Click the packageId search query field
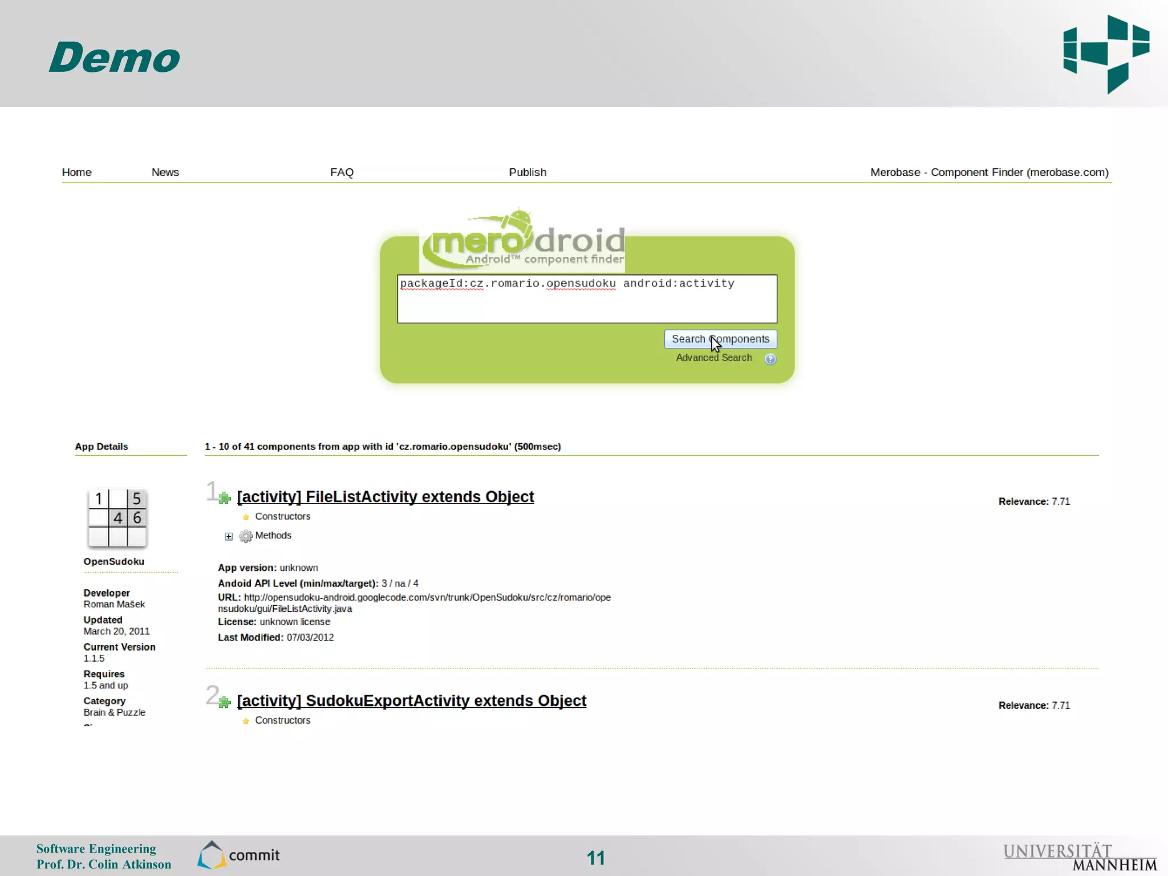Viewport: 1168px width, 876px height. 586,299
